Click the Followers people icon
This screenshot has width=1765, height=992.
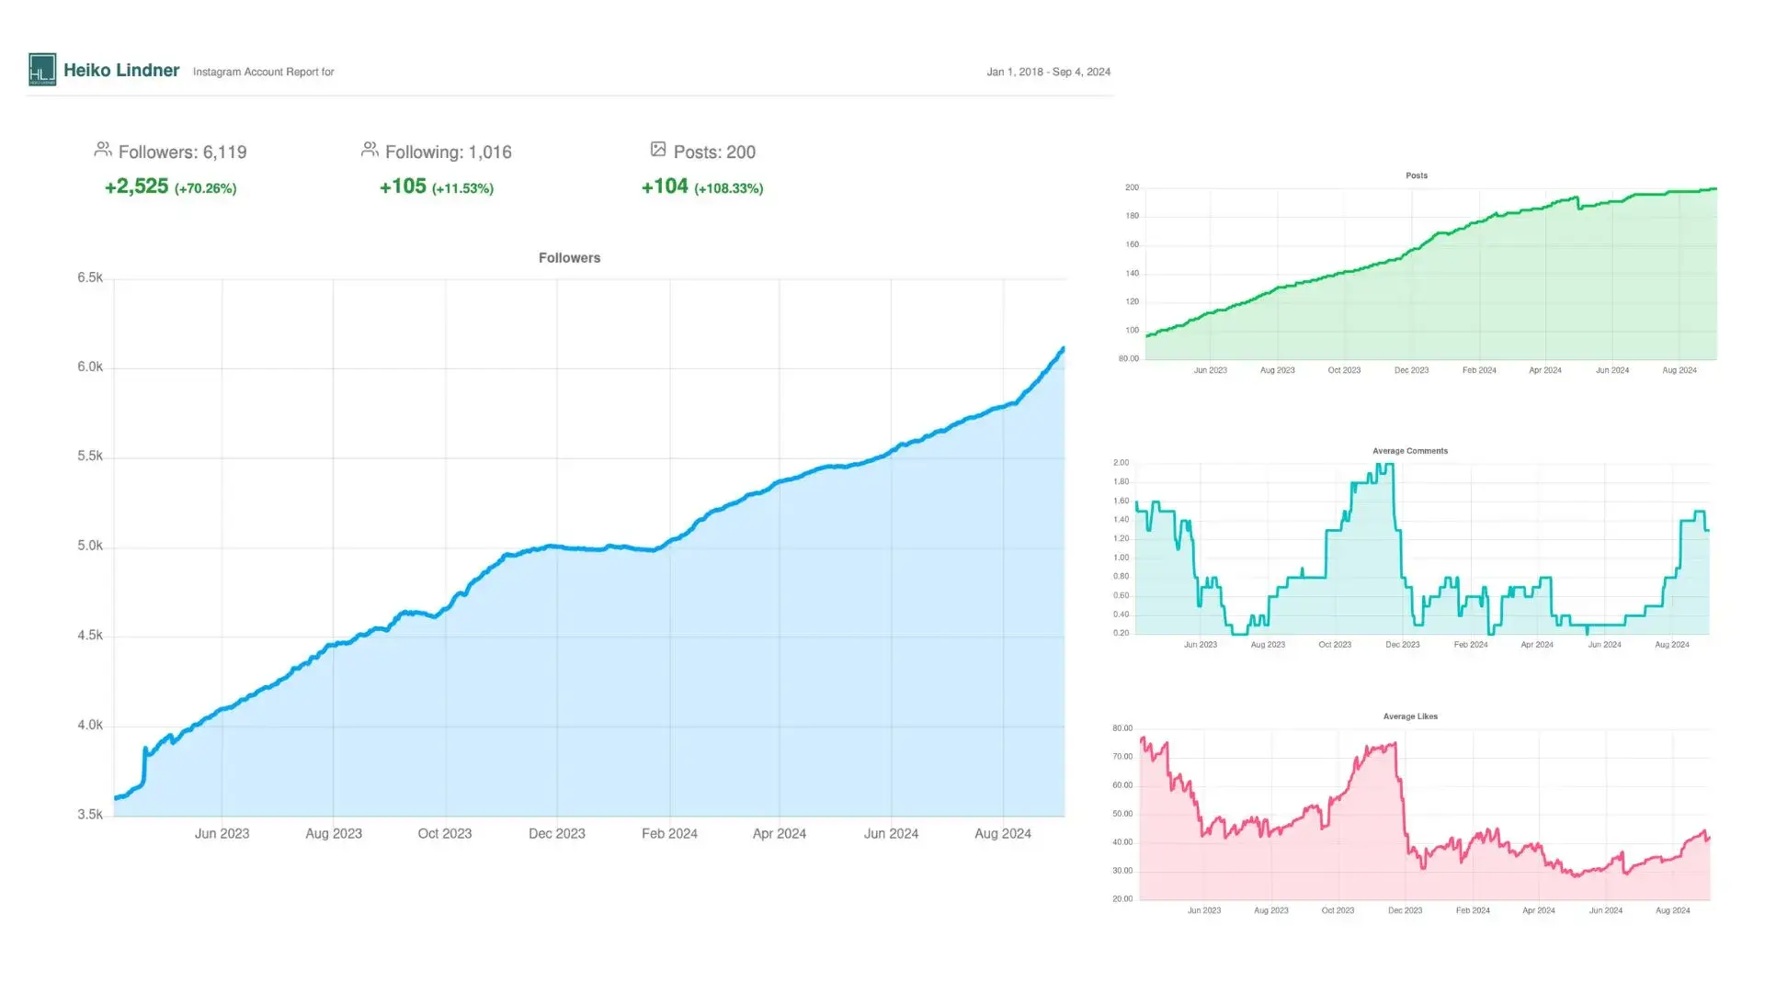coord(103,149)
